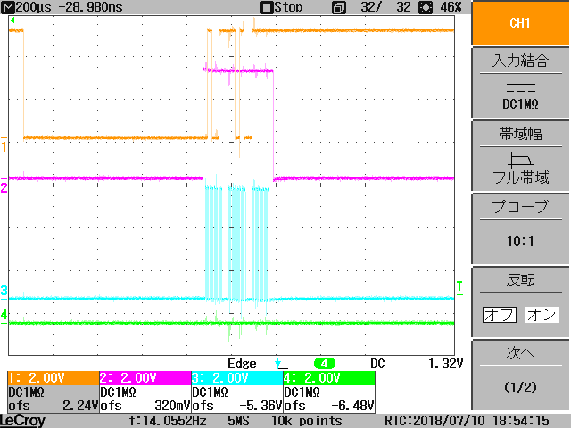Click the green trigger position arrow

click(12, 21)
